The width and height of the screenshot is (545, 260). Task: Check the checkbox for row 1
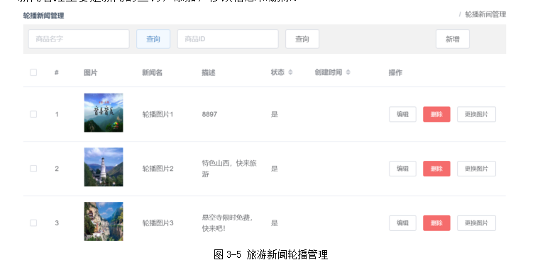click(33, 114)
